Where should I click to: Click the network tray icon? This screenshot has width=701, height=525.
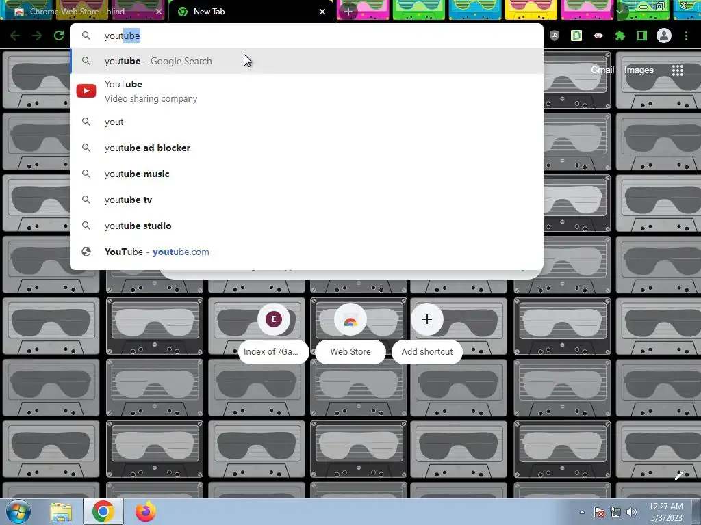coord(615,512)
